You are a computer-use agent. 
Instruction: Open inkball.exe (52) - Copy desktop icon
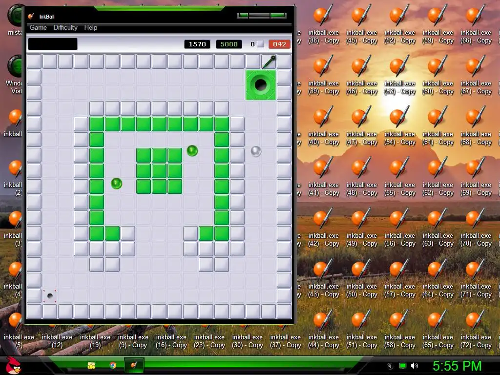point(399,25)
